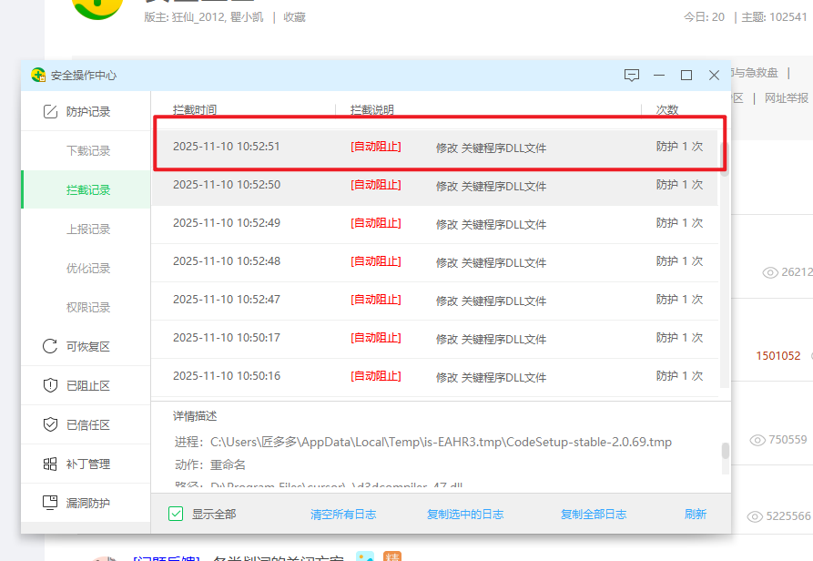Uncheck the 显示全部 checkbox

click(177, 515)
